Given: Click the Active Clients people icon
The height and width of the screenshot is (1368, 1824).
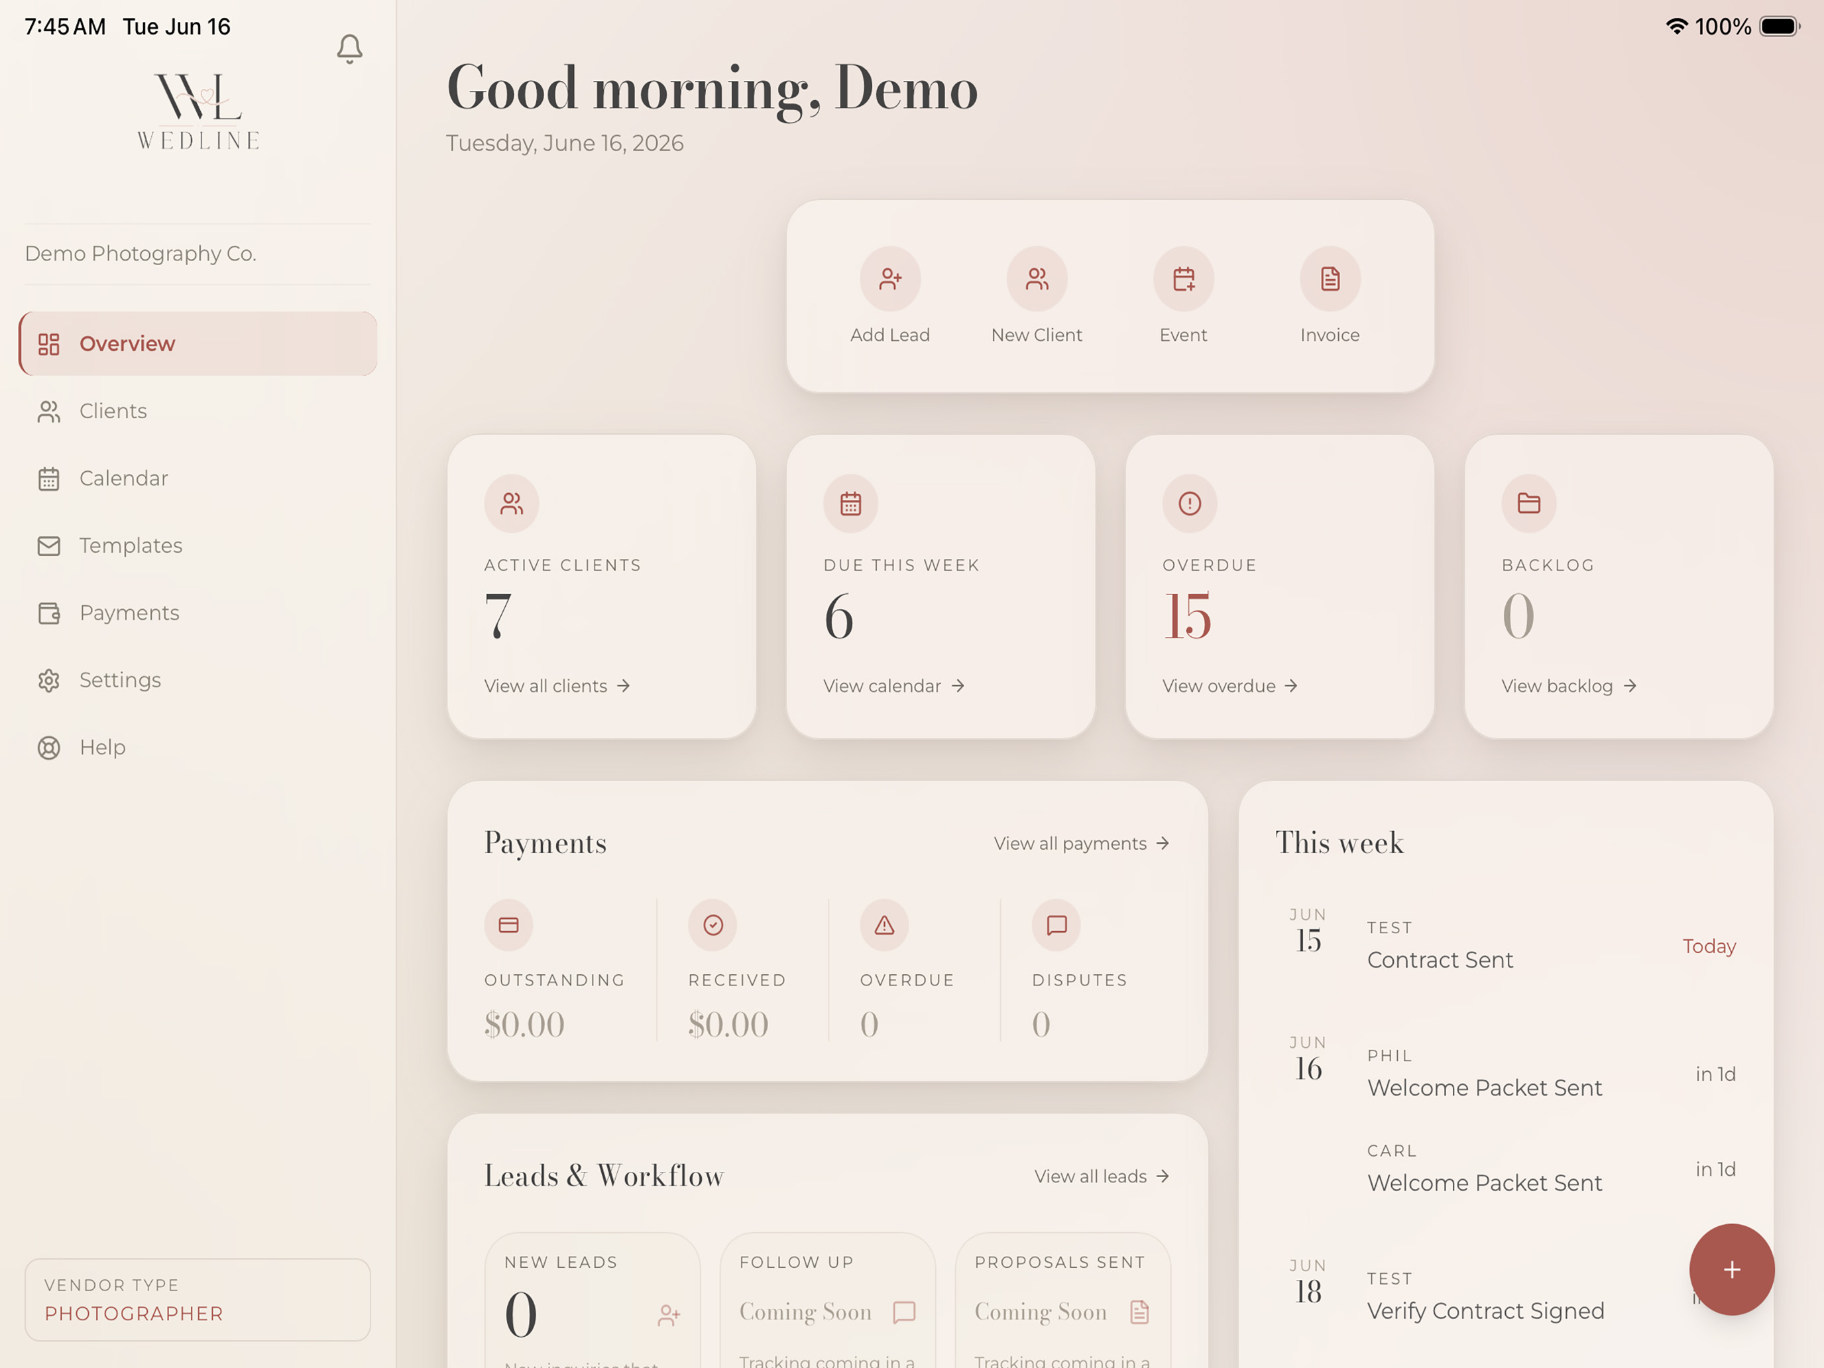Looking at the screenshot, I should (511, 503).
